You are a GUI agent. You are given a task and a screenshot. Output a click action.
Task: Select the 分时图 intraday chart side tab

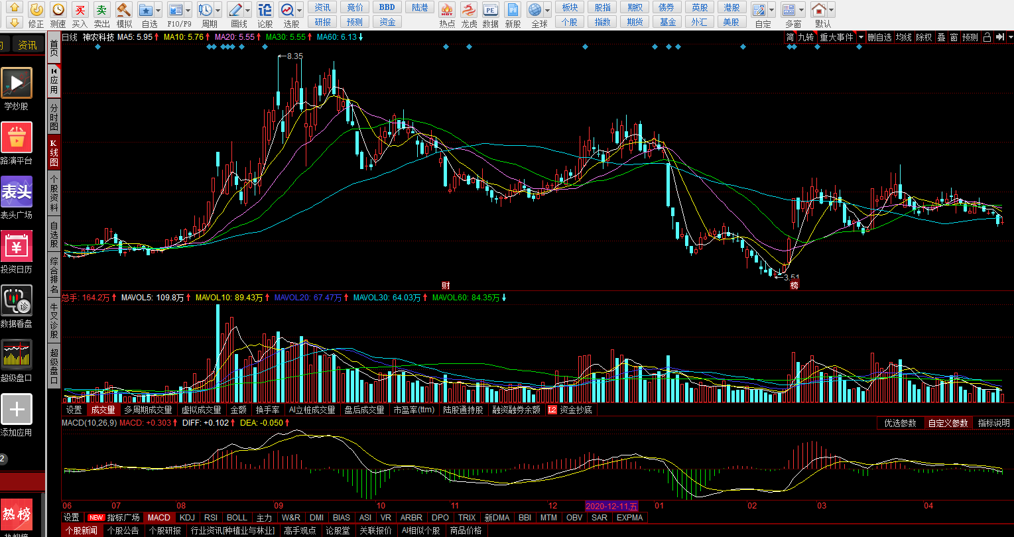(x=54, y=117)
